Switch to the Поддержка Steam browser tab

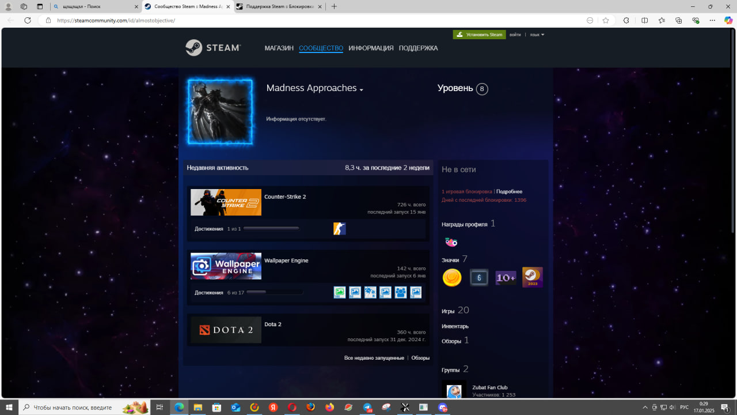coord(279,6)
